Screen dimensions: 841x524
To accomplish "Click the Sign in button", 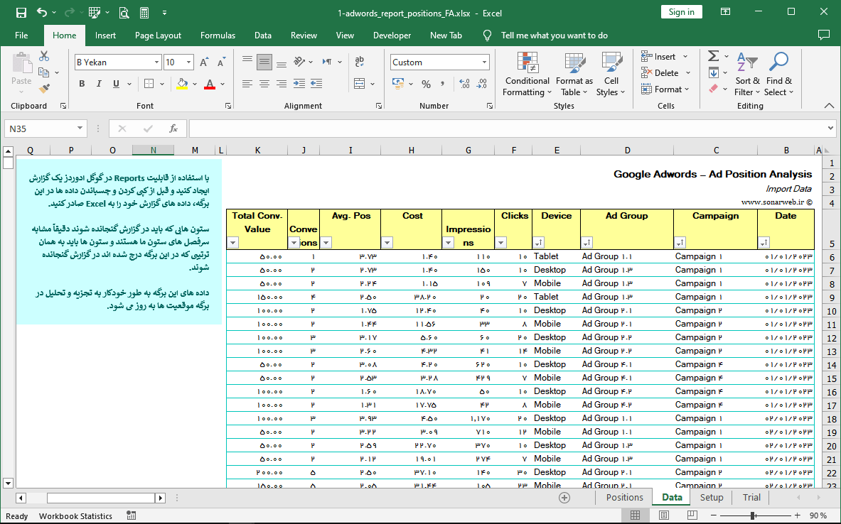I will pos(681,12).
